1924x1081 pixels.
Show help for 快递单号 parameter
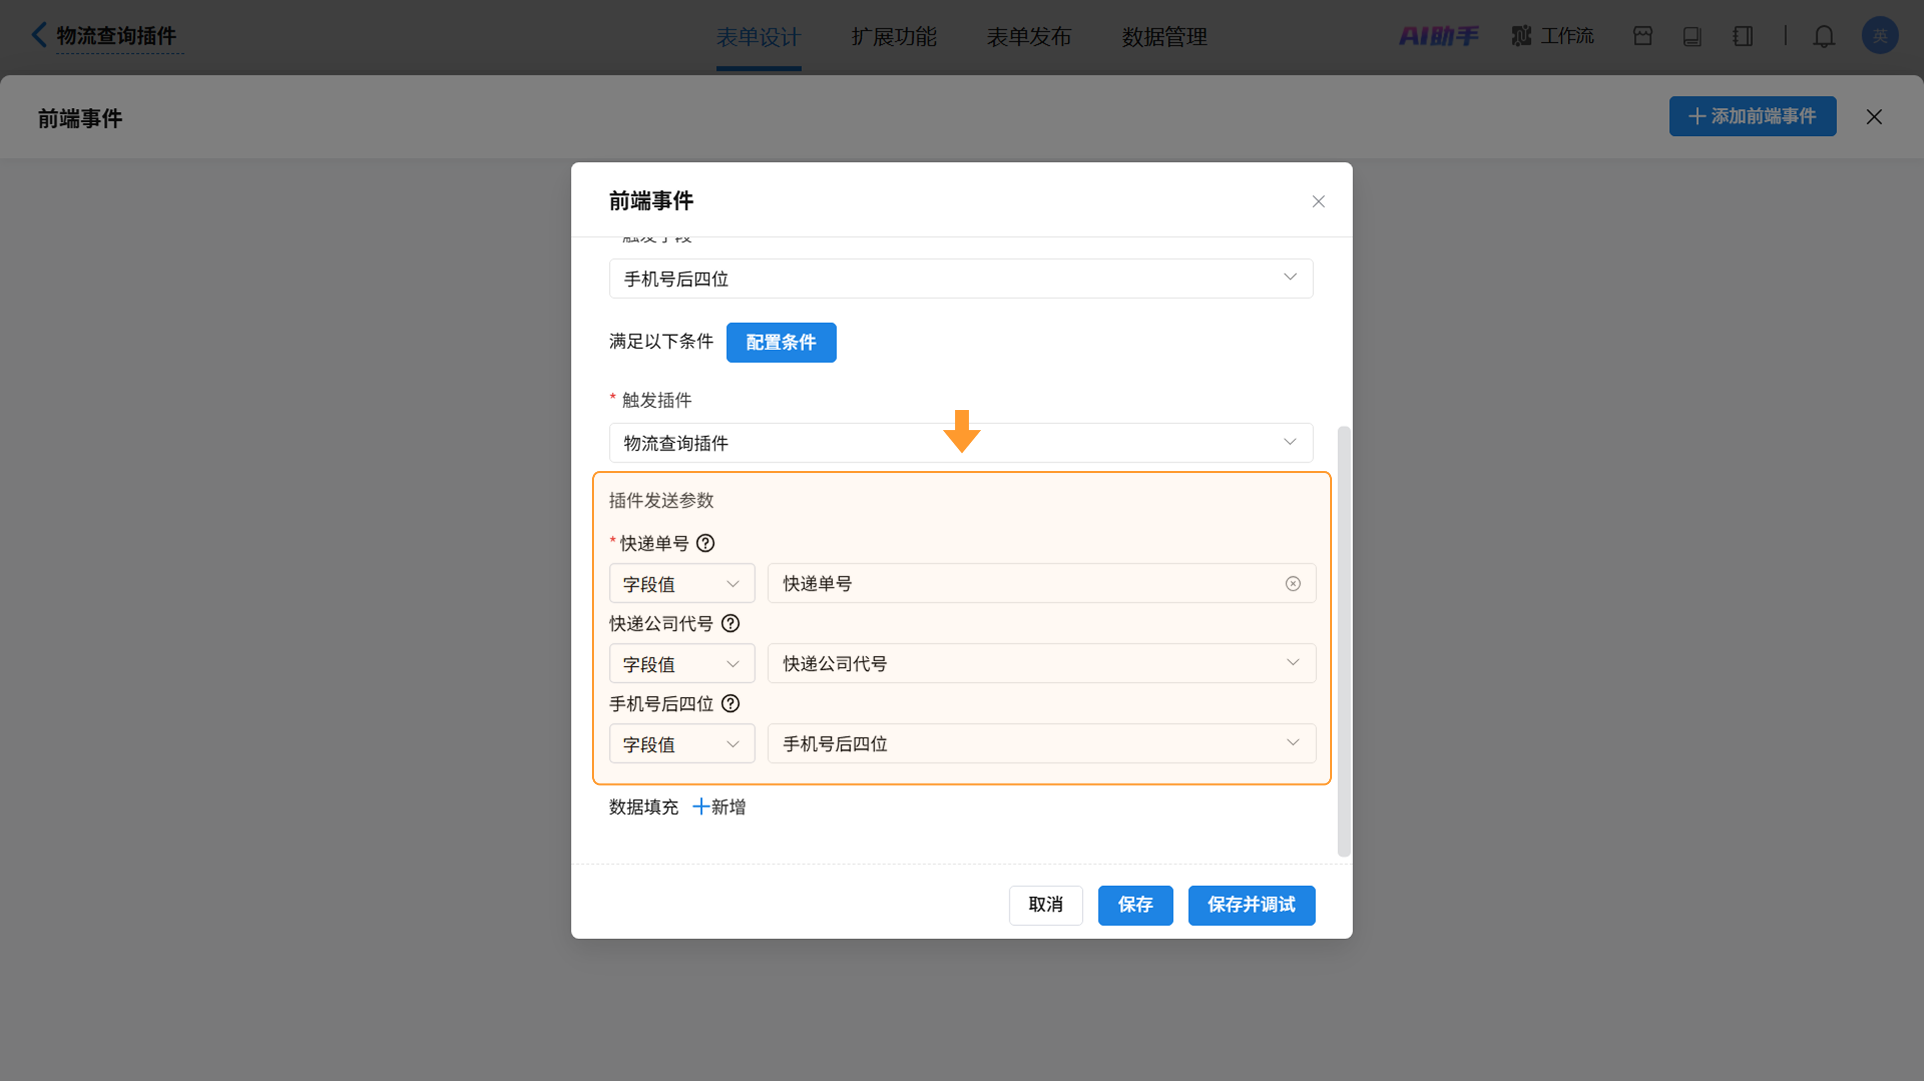(705, 543)
